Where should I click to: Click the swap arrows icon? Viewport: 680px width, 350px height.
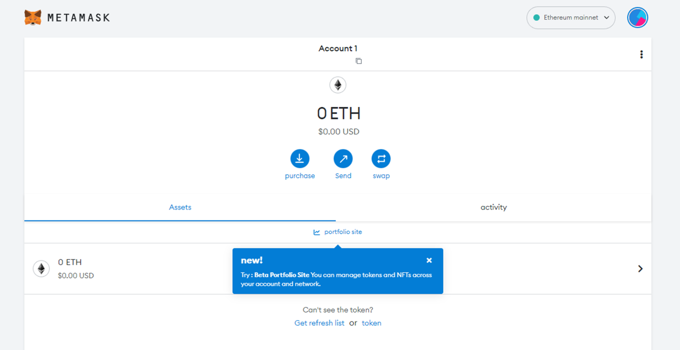click(x=381, y=159)
